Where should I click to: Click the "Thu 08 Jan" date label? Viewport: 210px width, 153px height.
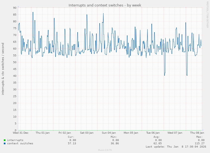[x=197, y=133]
